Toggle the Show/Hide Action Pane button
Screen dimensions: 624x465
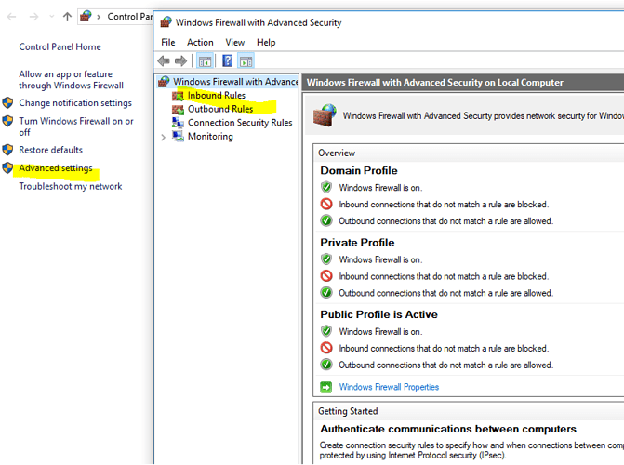point(246,61)
